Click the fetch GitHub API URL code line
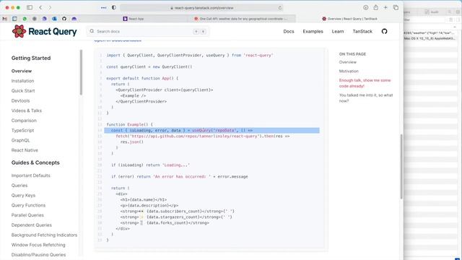Image resolution: width=462 pixels, height=260 pixels. pos(202,136)
